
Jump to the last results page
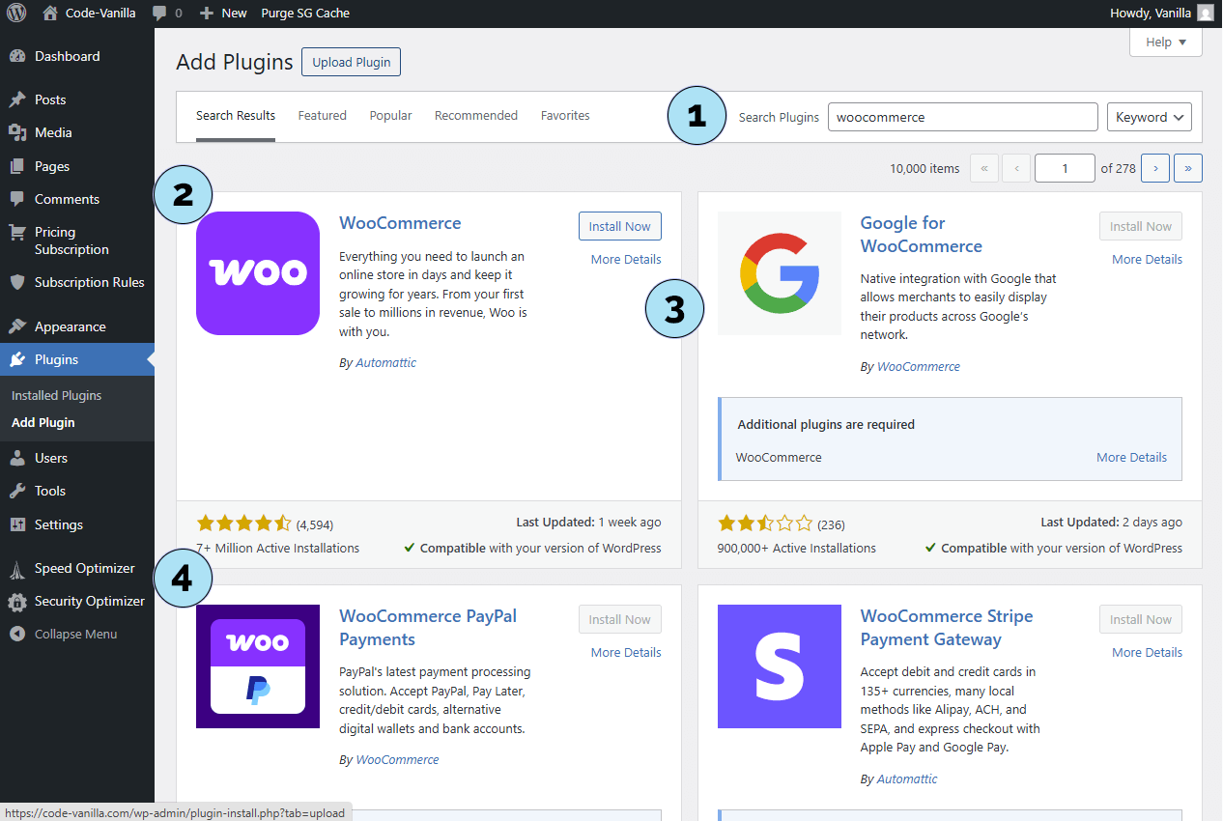click(x=1187, y=168)
